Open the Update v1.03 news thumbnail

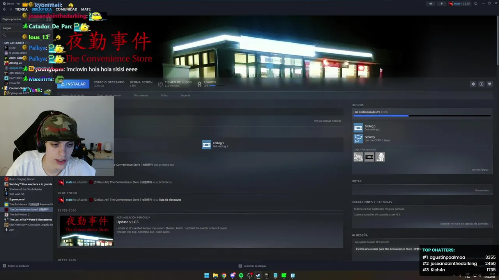click(87, 231)
